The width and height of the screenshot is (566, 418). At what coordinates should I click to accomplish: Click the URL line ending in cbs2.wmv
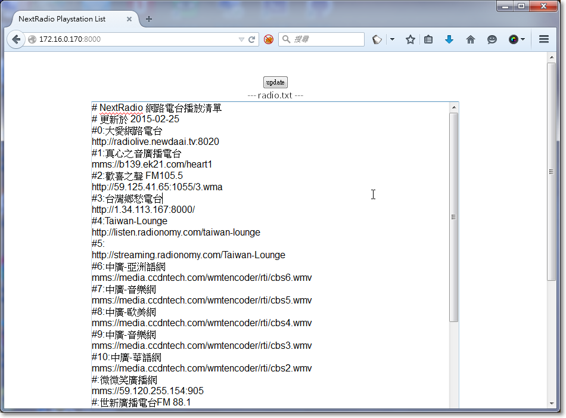click(x=202, y=369)
